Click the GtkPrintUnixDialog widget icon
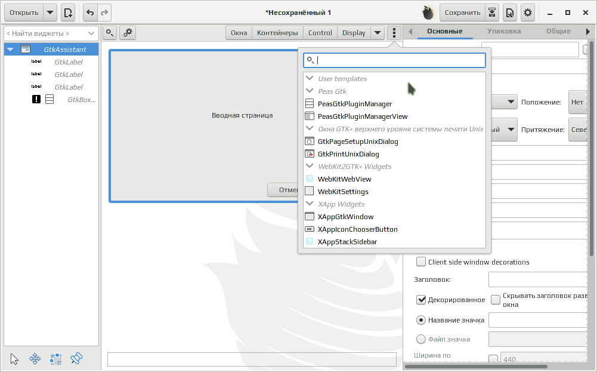Viewport: 597px width, 372px height. coord(310,154)
